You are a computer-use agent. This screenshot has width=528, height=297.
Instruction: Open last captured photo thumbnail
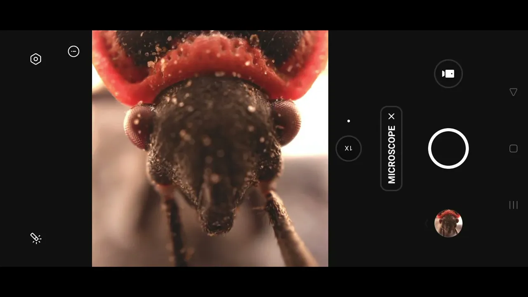(448, 223)
